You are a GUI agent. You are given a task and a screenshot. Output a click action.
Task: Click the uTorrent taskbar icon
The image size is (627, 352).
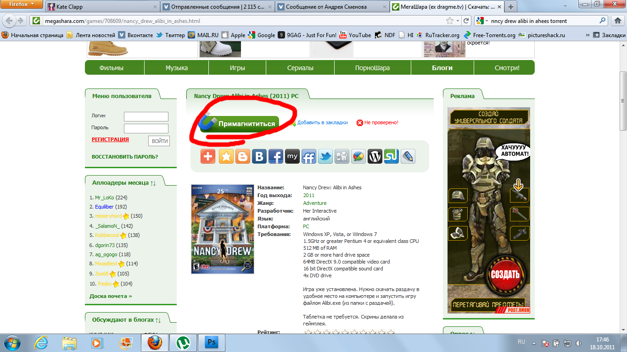[184, 342]
